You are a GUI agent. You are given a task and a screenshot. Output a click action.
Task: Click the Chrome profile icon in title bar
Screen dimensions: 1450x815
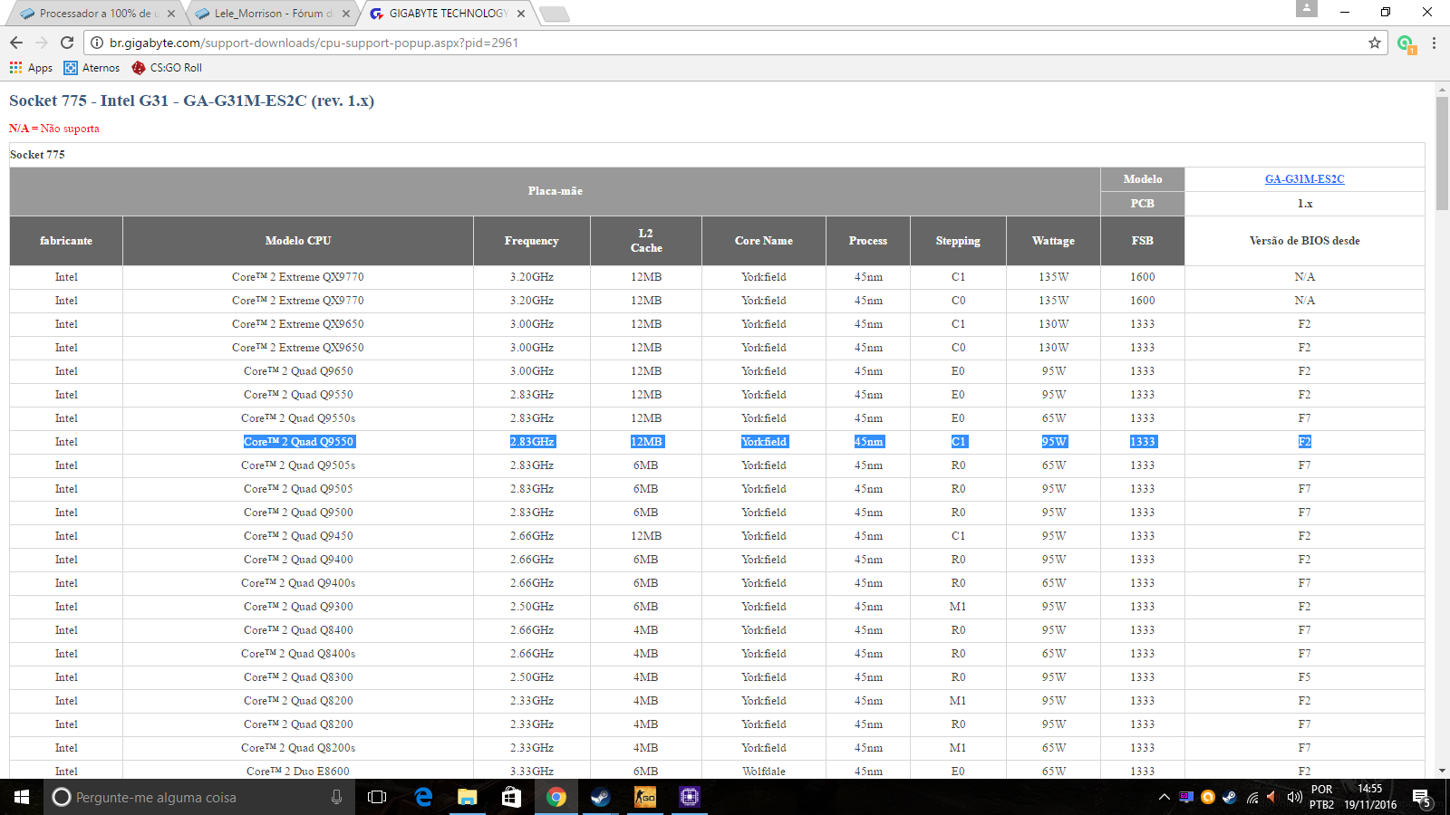[1307, 8]
